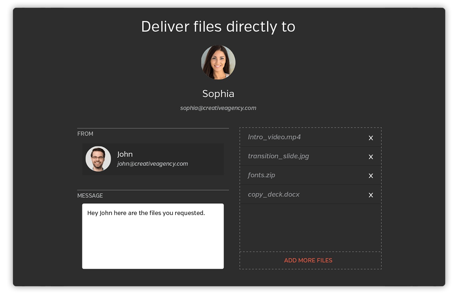Click the recipient name Sophia
The width and height of the screenshot is (460, 294).
218,94
